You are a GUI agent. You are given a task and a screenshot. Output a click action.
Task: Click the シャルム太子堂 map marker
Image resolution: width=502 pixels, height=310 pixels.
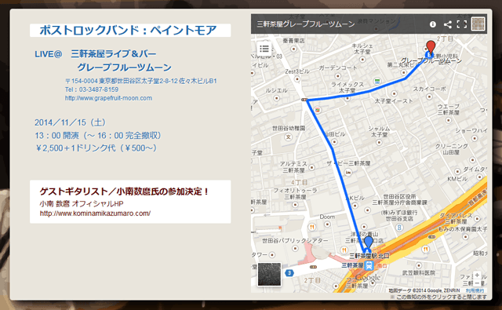pos(379,142)
